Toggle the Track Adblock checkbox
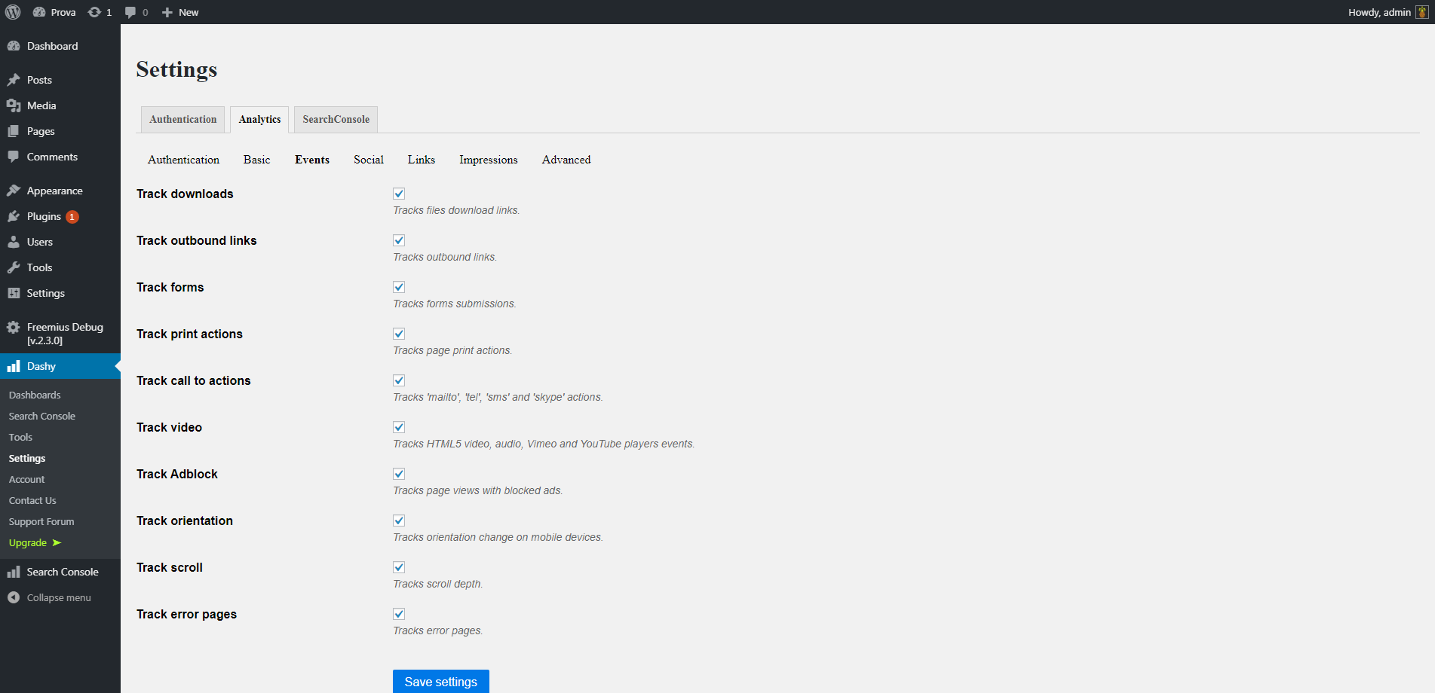This screenshot has width=1435, height=693. pyautogui.click(x=399, y=474)
